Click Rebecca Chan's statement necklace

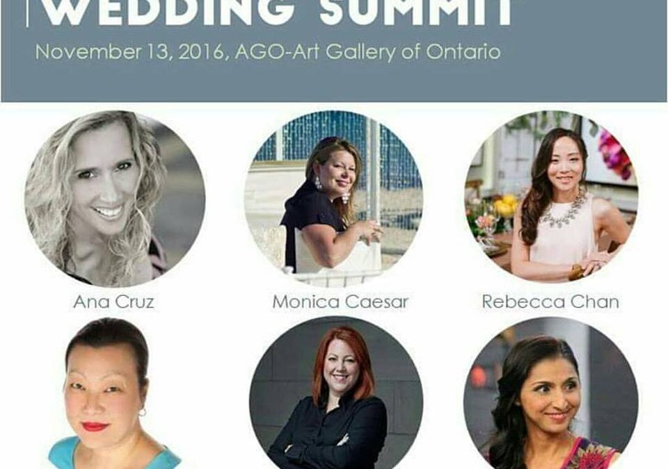pos(563,211)
